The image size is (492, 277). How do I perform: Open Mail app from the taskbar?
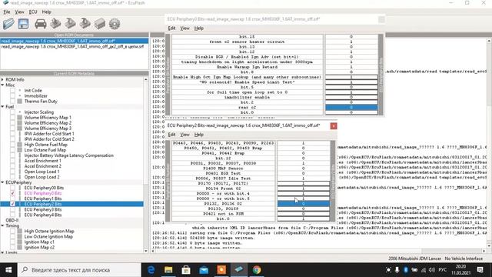(x=204, y=270)
